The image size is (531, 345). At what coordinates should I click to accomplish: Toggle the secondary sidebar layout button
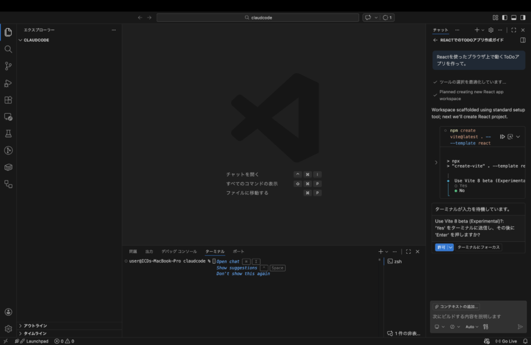[x=522, y=17]
